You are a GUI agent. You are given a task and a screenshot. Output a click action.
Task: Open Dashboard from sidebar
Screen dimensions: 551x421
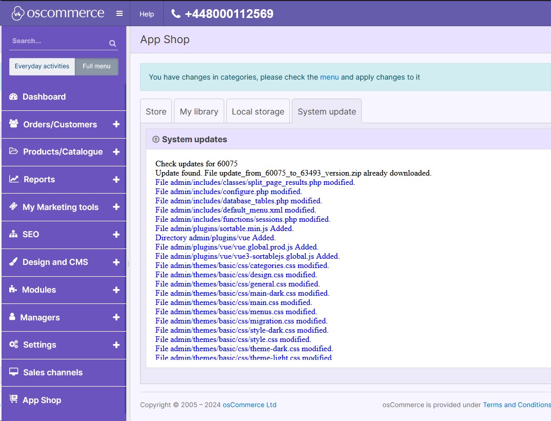click(64, 97)
